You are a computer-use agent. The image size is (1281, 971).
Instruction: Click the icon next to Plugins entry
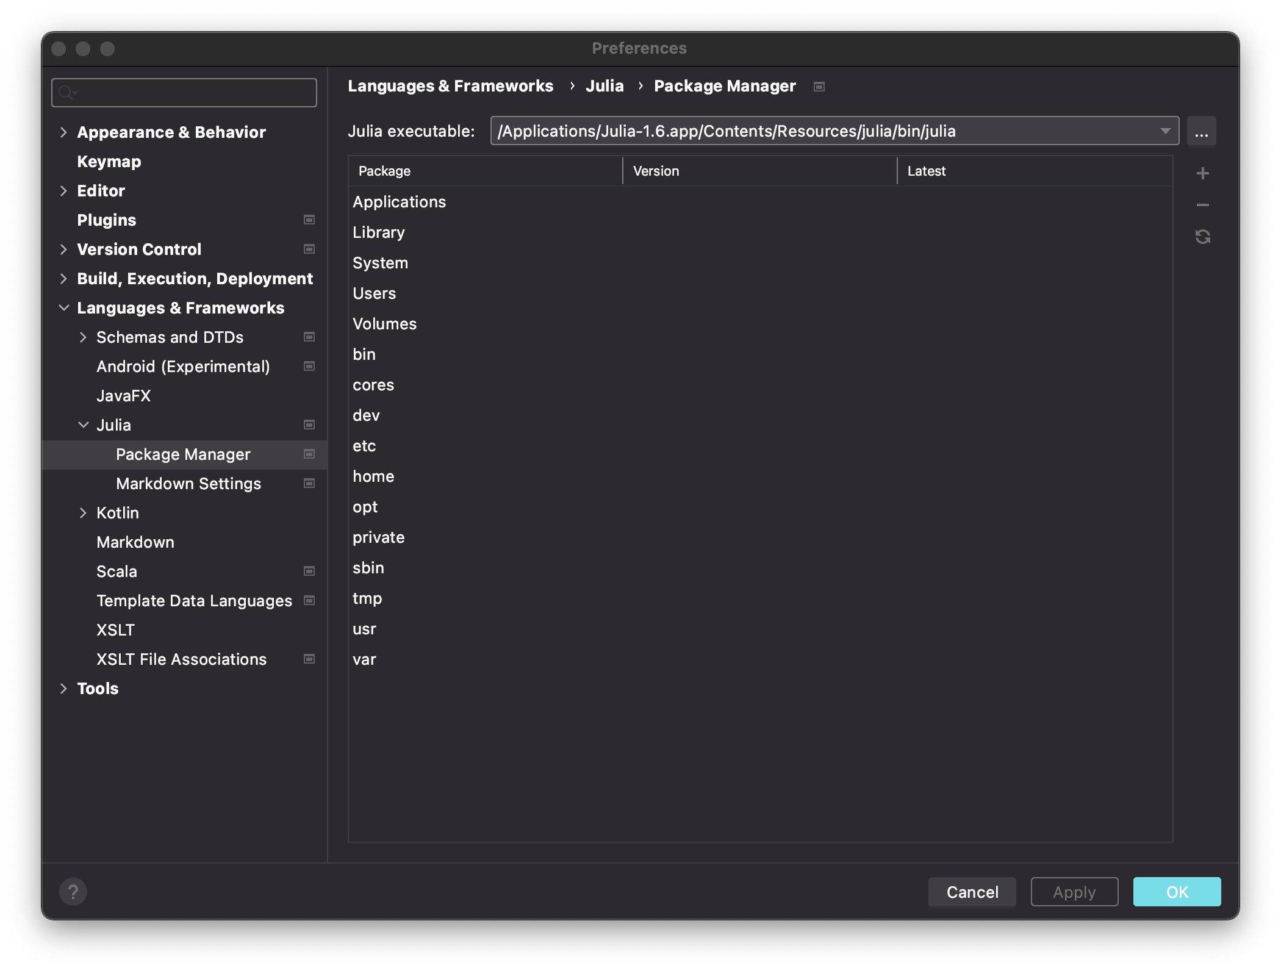pyautogui.click(x=309, y=220)
